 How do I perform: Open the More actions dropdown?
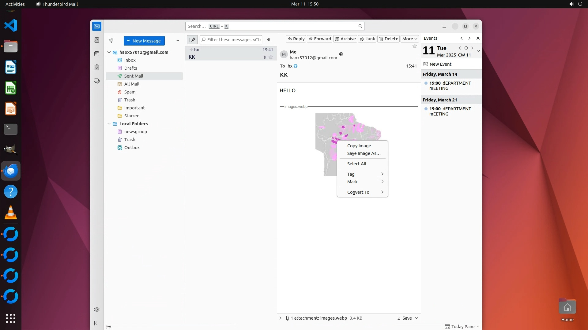click(x=409, y=39)
